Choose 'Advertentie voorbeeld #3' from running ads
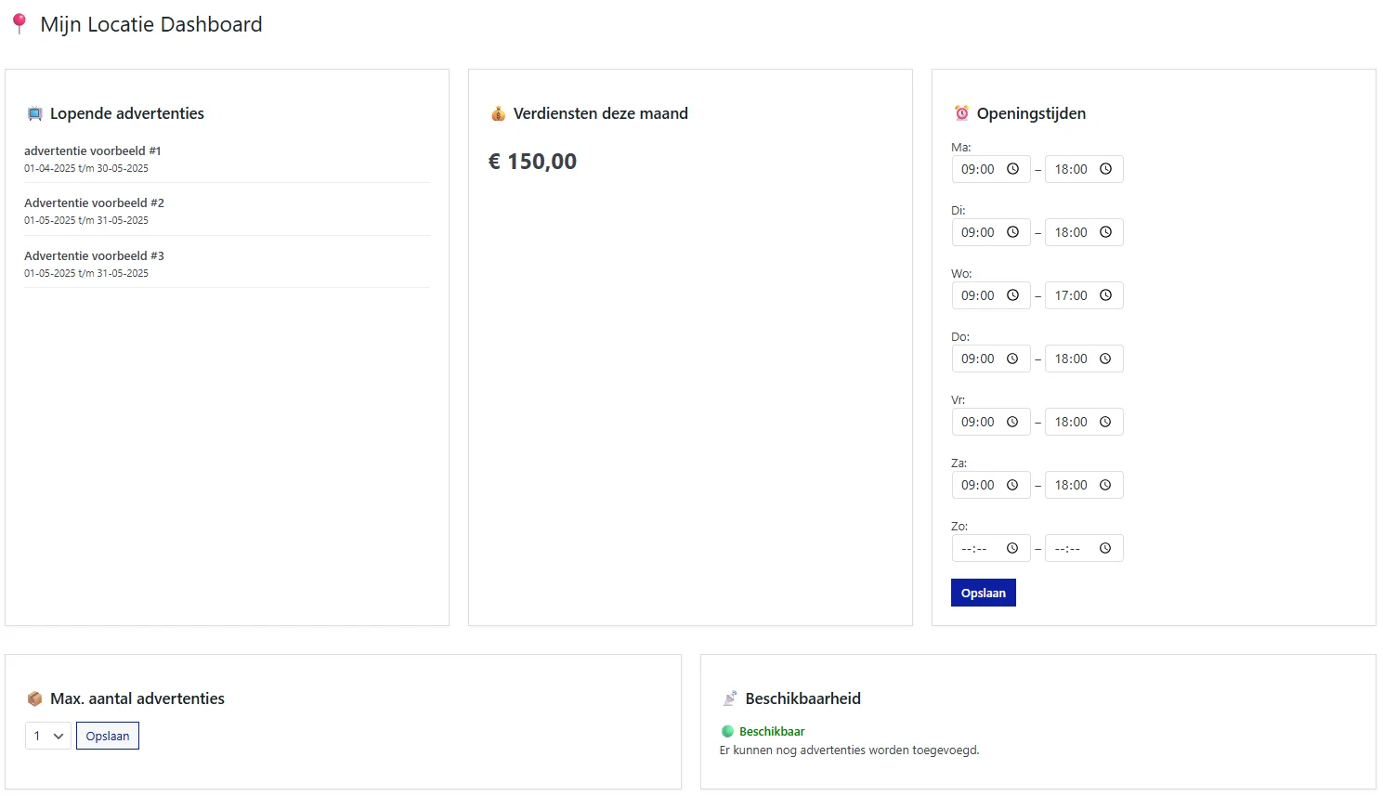 pos(94,255)
